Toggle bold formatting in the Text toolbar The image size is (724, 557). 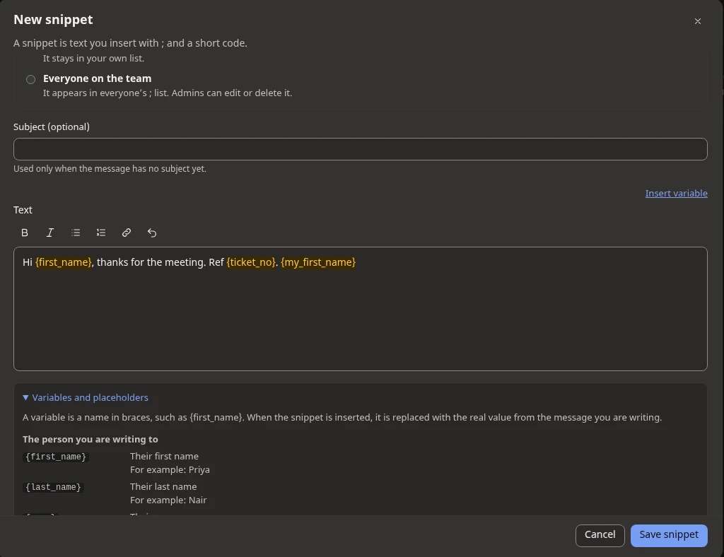pos(25,233)
